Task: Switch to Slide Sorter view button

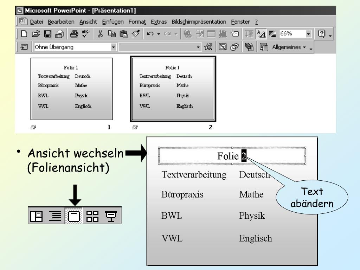Action: coord(92,216)
